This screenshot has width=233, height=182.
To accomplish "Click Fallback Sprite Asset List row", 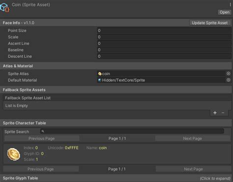I will click(117, 98).
